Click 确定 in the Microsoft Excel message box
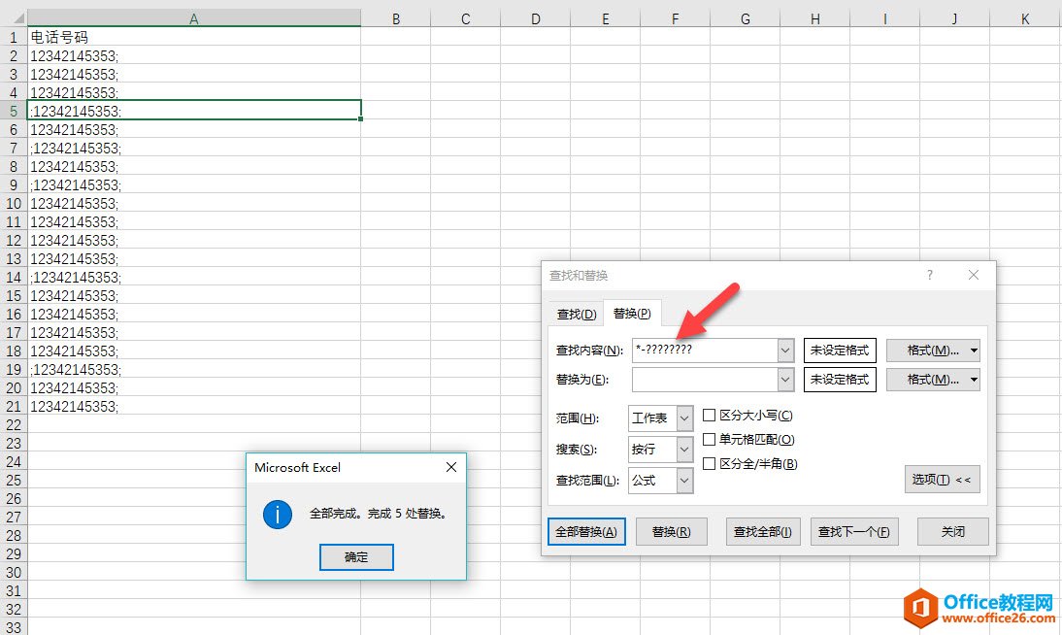This screenshot has width=1062, height=635. tap(356, 557)
